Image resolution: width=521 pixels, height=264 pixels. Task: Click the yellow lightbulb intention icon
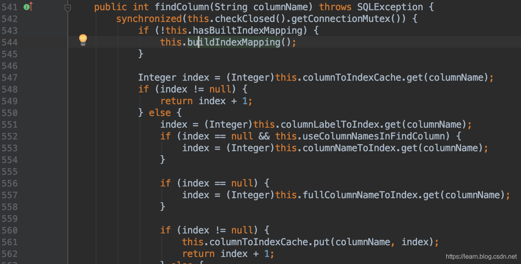[x=83, y=40]
